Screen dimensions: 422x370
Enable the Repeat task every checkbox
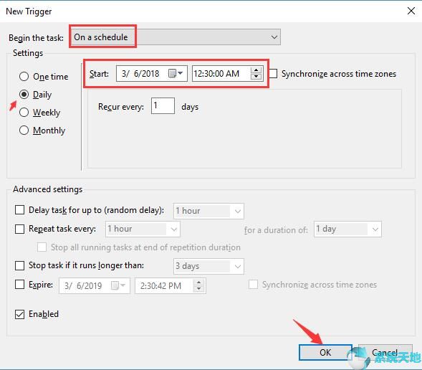click(x=19, y=229)
